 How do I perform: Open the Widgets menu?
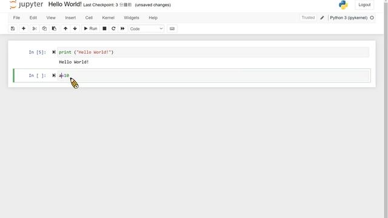click(x=132, y=18)
